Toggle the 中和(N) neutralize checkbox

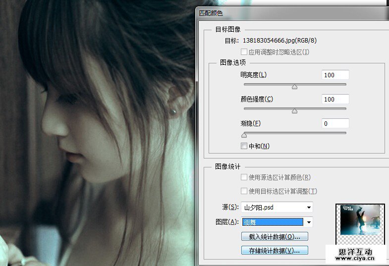[244, 146]
